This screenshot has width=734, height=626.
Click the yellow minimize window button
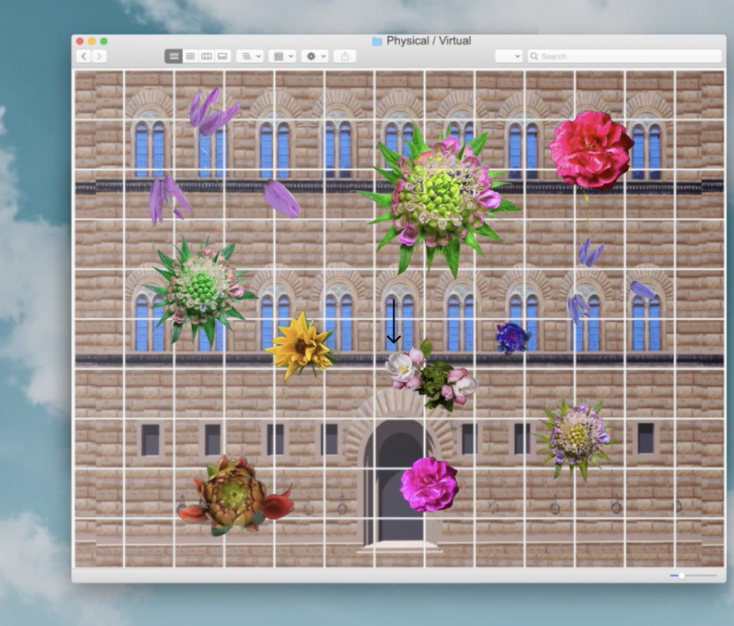(x=92, y=41)
